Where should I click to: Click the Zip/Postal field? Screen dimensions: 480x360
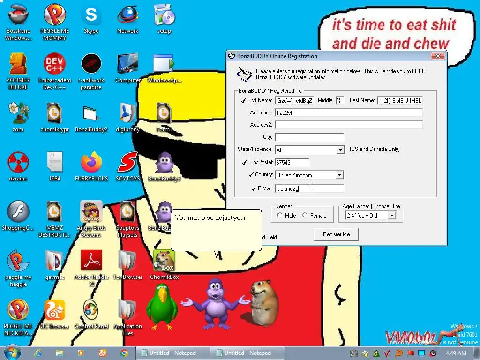[x=292, y=162]
